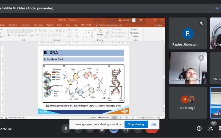Show the participants people panel

210,128
